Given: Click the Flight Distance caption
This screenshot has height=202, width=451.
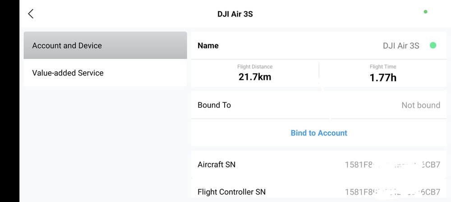Looking at the screenshot, I should [255, 67].
